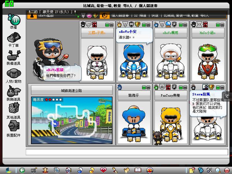The height and width of the screenshot is (174, 232).
Task: Open the pinned memo note icon
Action: coord(192,171)
